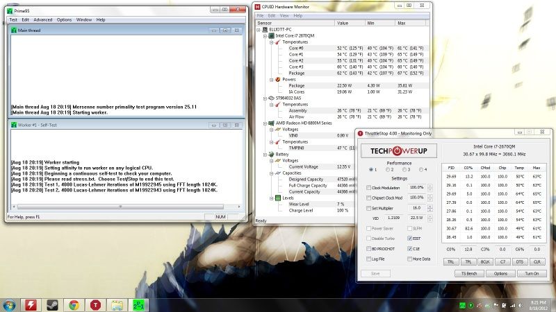The image size is (556, 312).
Task: Click the BCLK button
Action: pyautogui.click(x=485, y=262)
